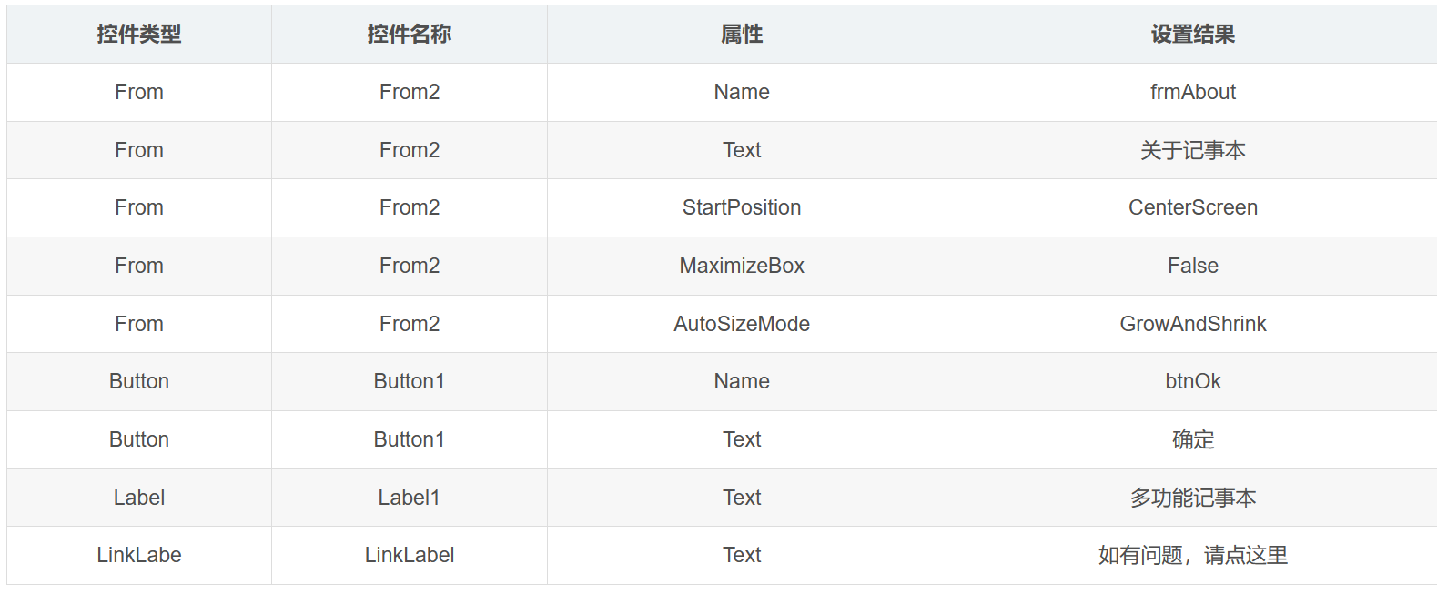Click the AutoSizeMode property cell
1437x594 pixels.
pyautogui.click(x=742, y=324)
